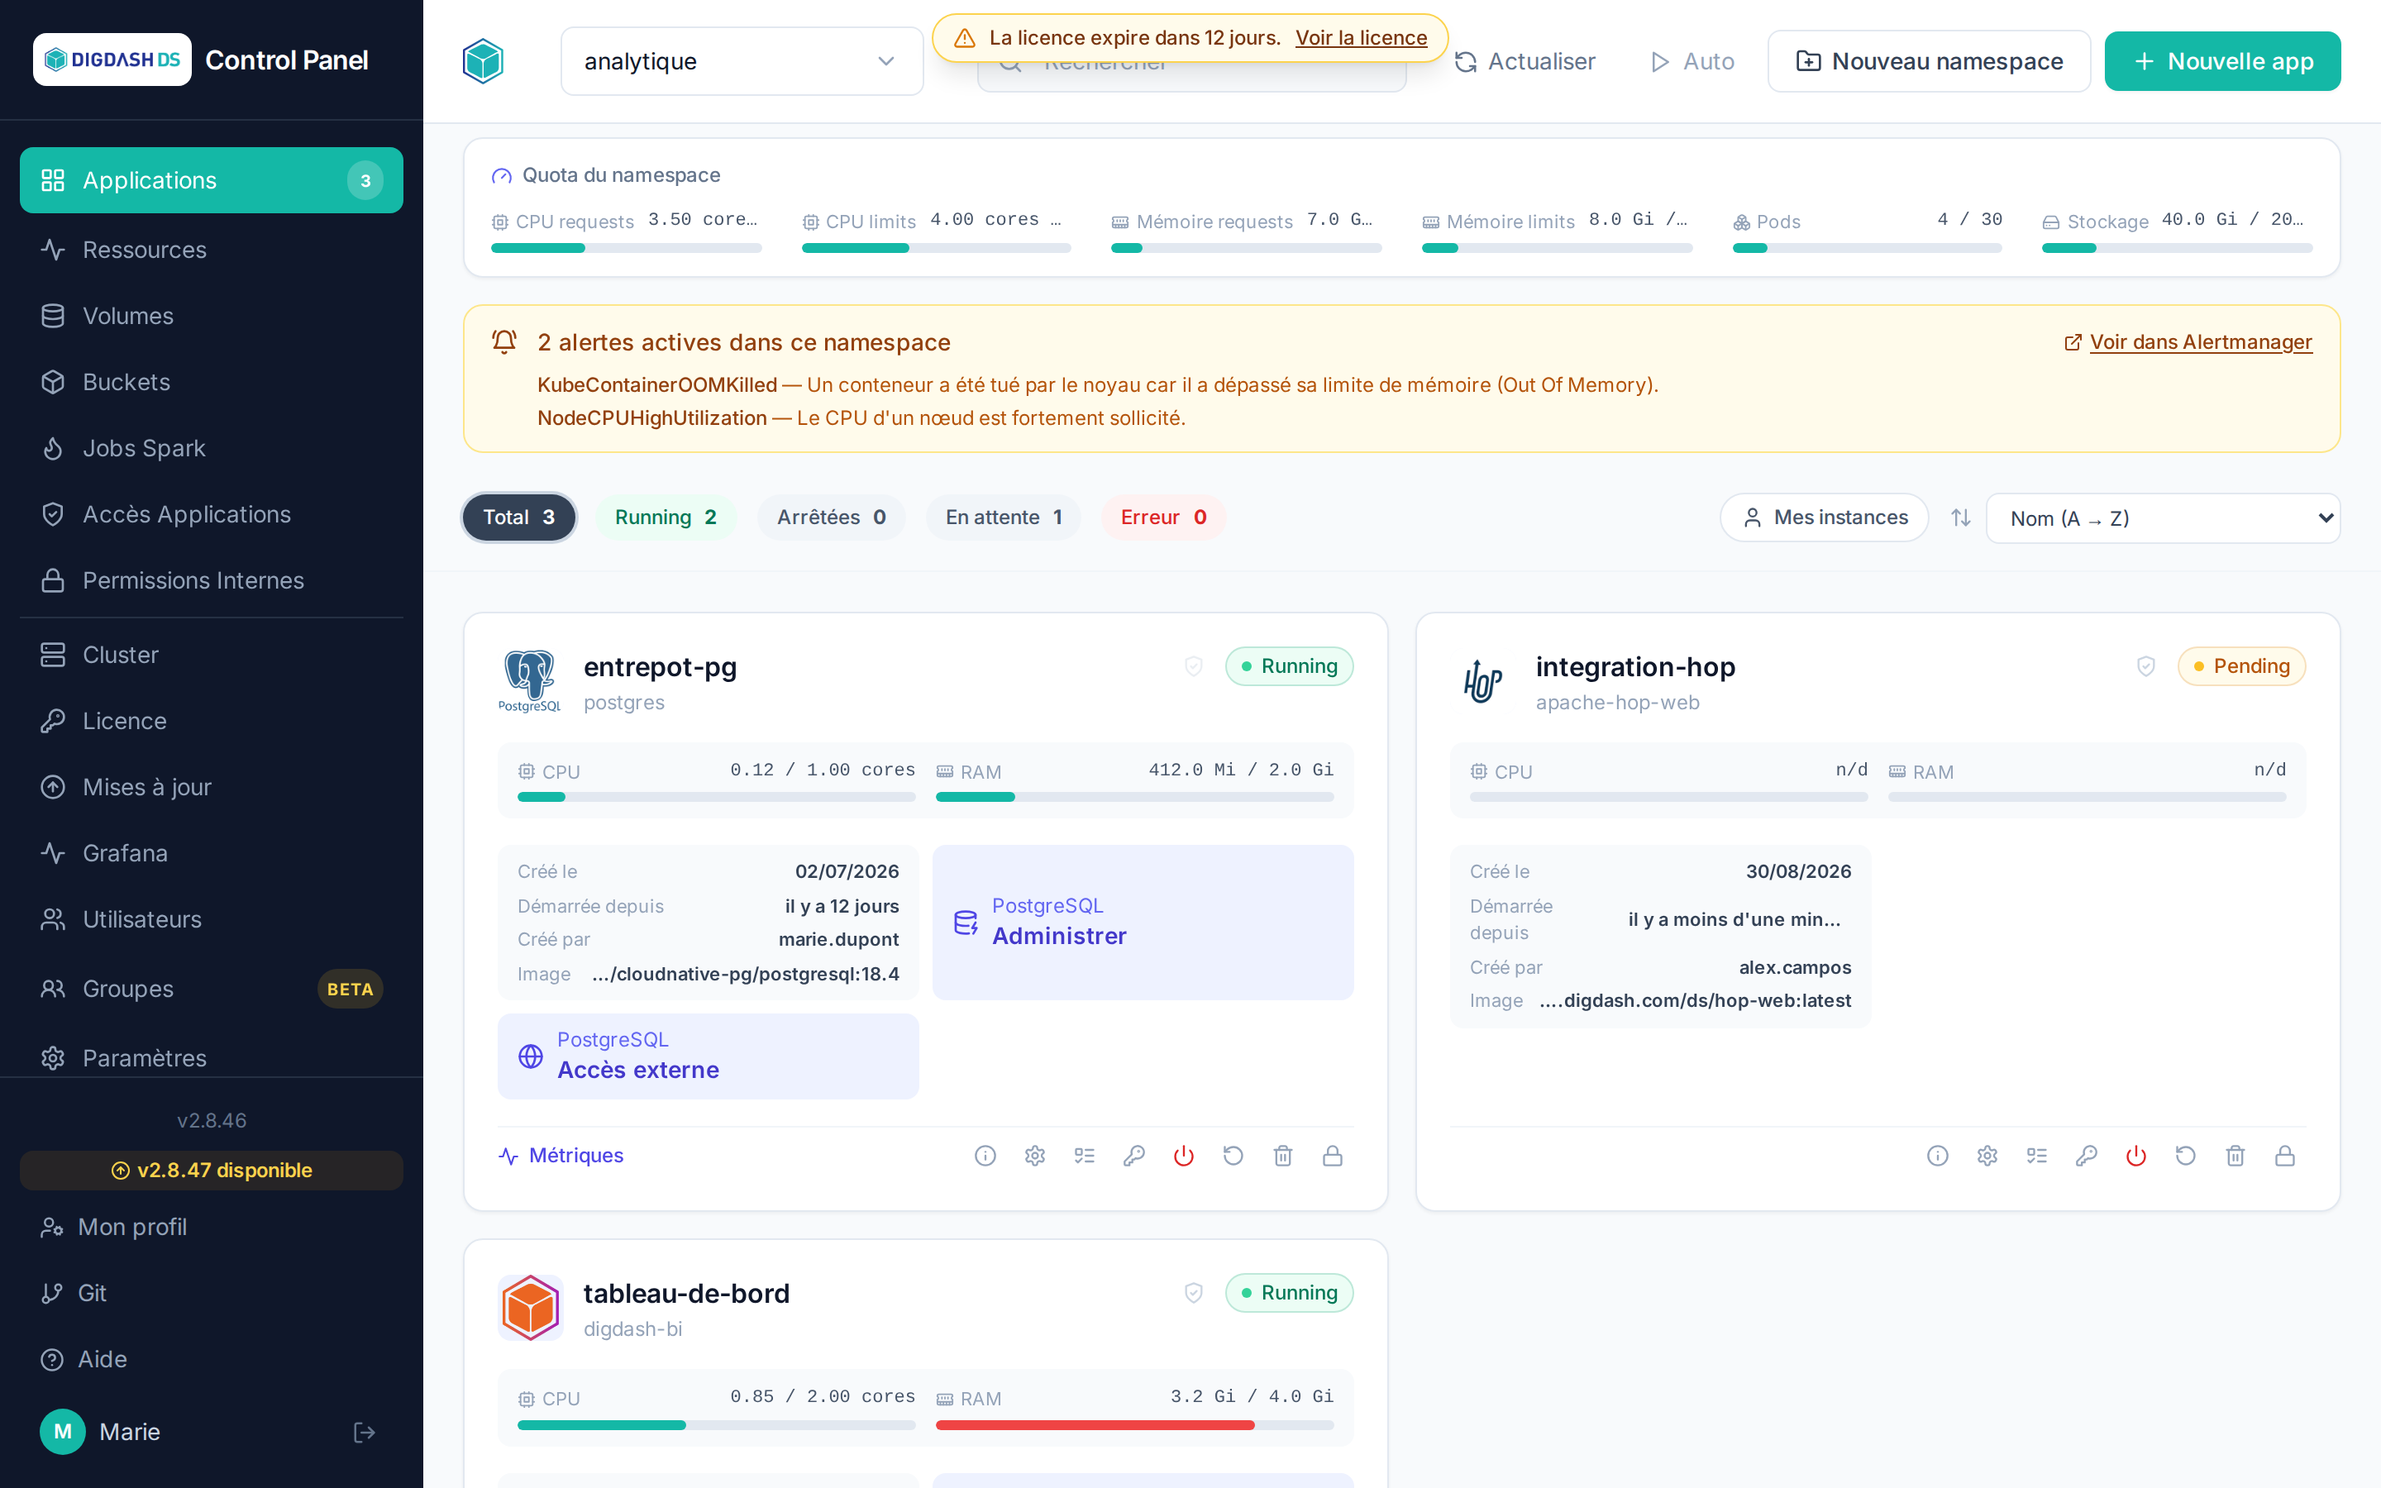2381x1488 pixels.
Task: Delete entrepot-pg using trash icon
Action: pyautogui.click(x=1283, y=1156)
